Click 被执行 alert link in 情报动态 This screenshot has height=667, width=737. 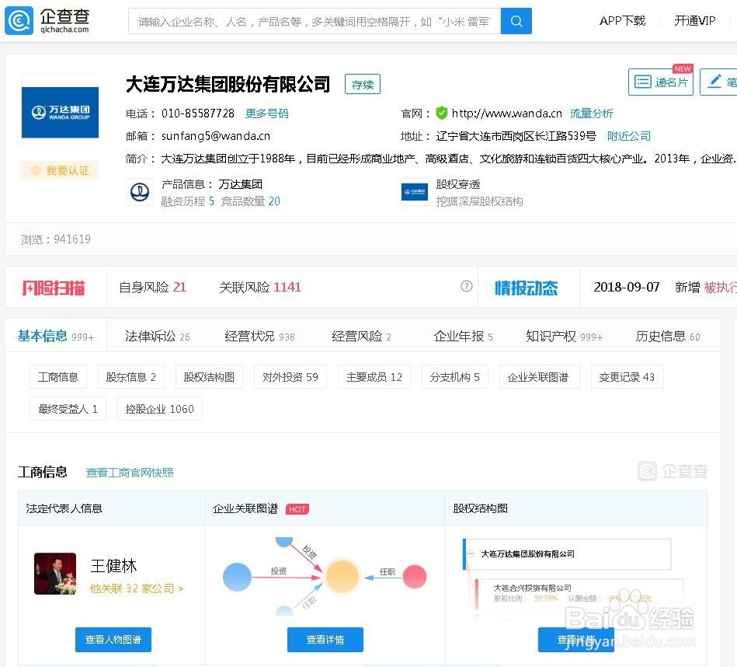[720, 287]
